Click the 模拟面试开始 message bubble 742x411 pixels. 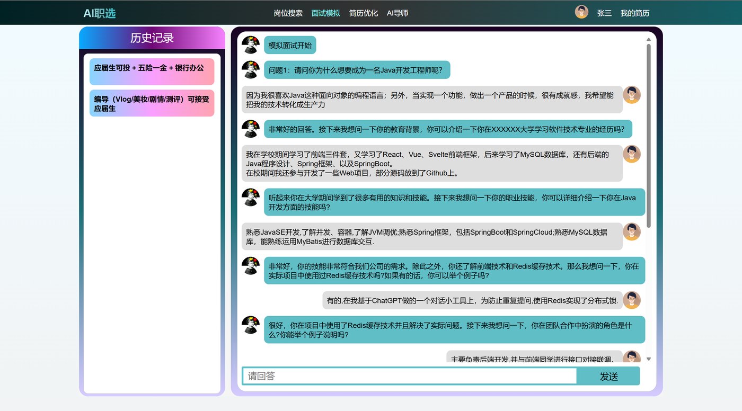(290, 45)
